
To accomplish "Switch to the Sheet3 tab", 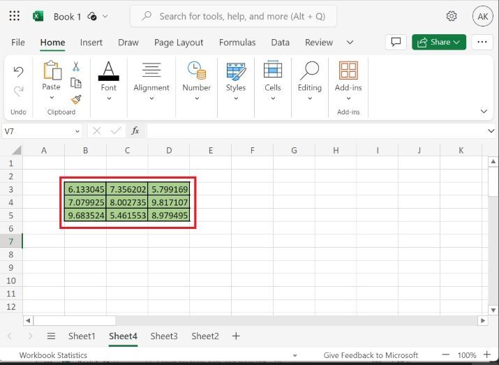I will coord(164,336).
